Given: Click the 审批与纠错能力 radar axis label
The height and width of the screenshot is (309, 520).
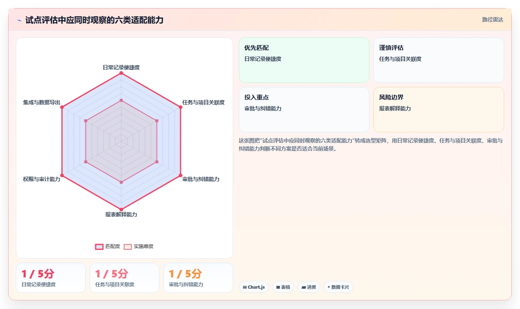Looking at the screenshot, I should (201, 179).
